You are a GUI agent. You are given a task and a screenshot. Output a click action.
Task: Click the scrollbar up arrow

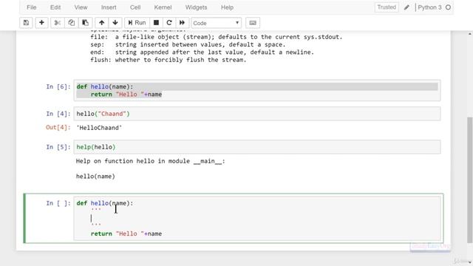click(470, 34)
